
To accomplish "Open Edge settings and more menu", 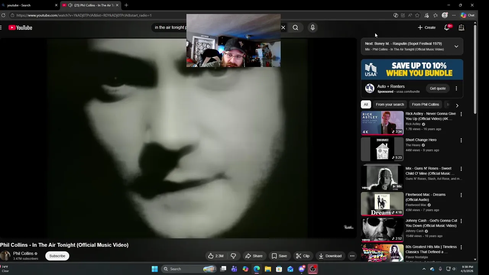I will click(454, 15).
